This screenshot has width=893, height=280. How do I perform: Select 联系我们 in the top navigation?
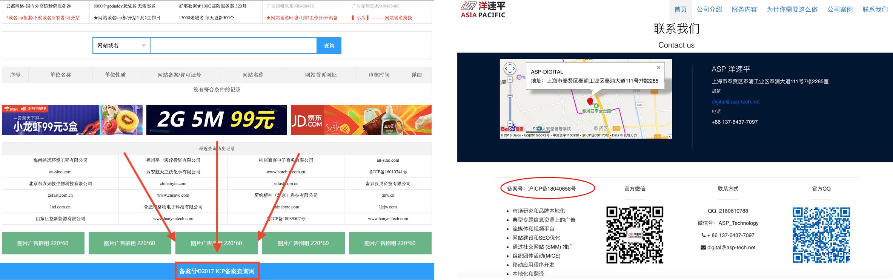tap(875, 9)
